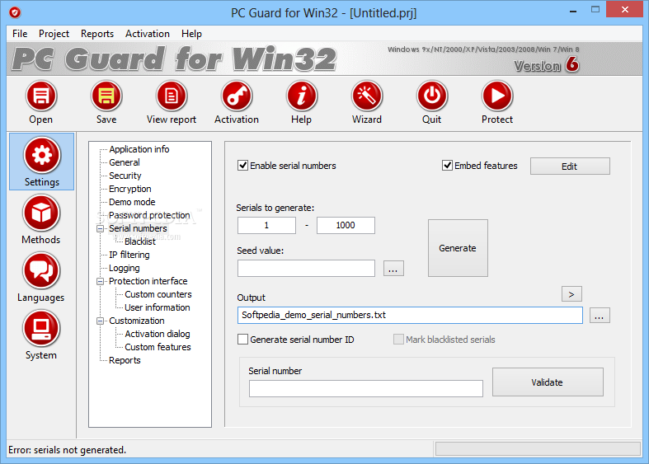
Task: Open a project with the Open icon
Action: point(41,96)
